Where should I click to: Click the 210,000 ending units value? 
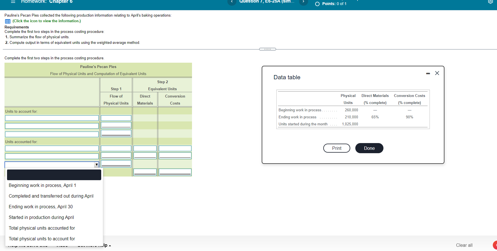tap(351, 117)
